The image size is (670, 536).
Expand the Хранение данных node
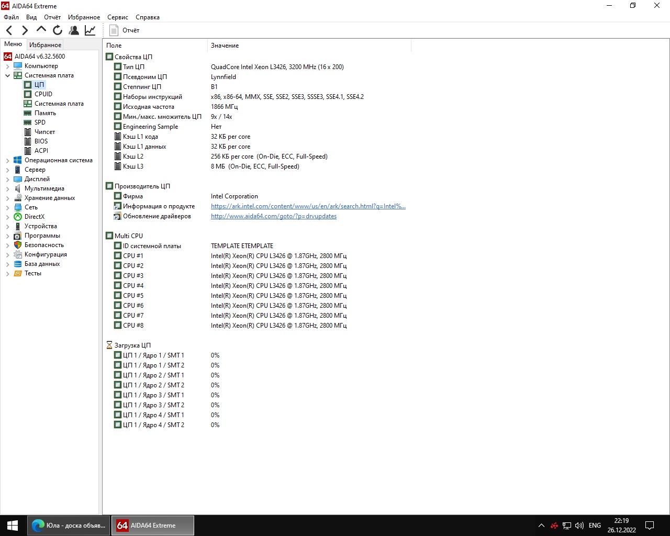click(8, 198)
